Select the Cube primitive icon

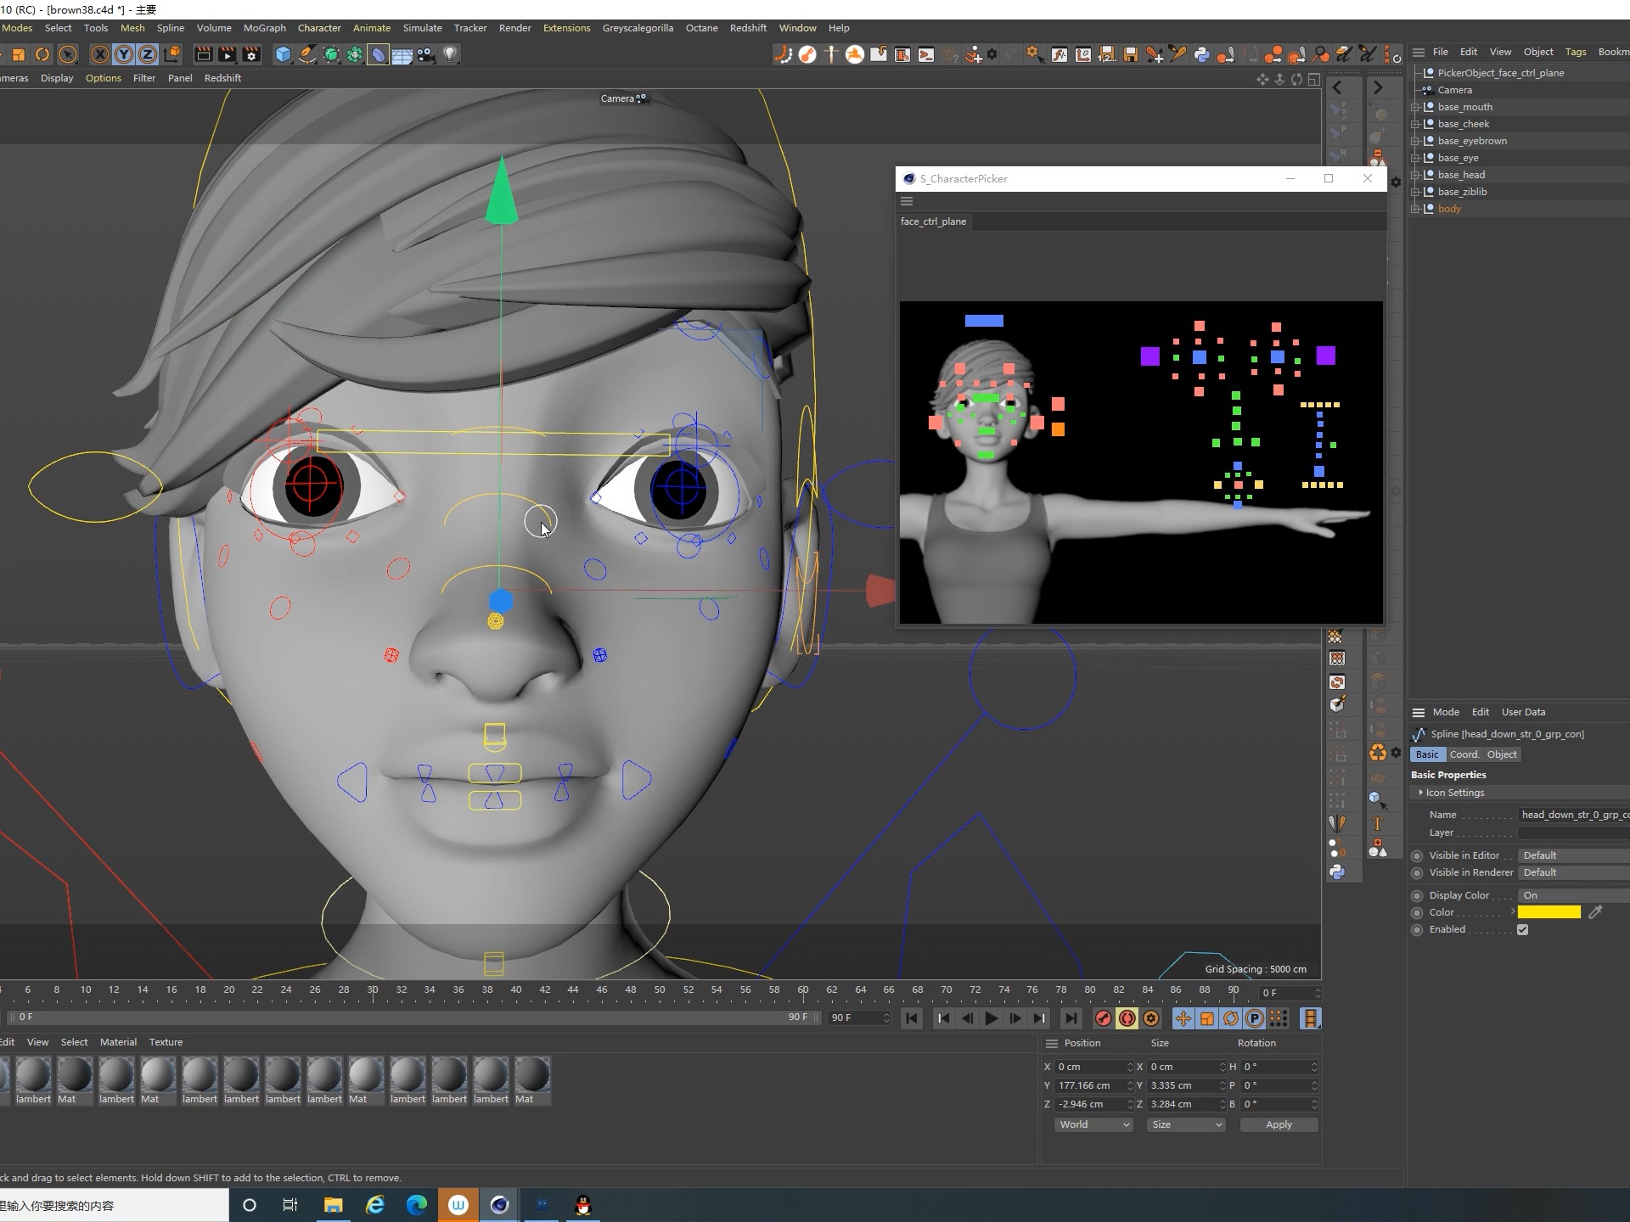coord(284,55)
